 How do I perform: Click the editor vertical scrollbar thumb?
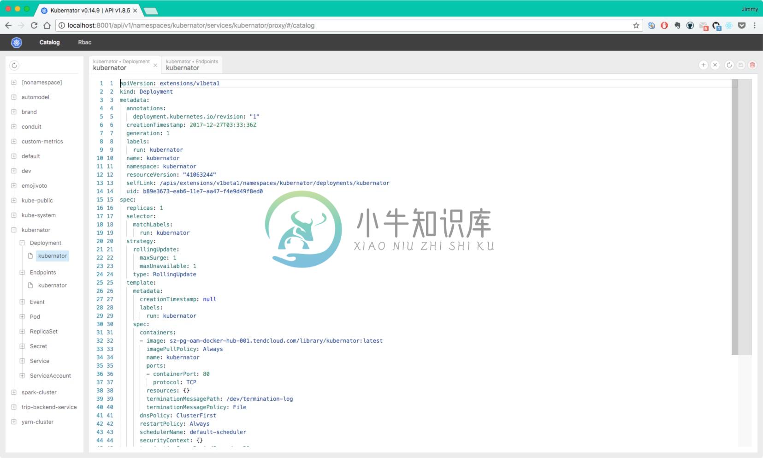(x=735, y=217)
